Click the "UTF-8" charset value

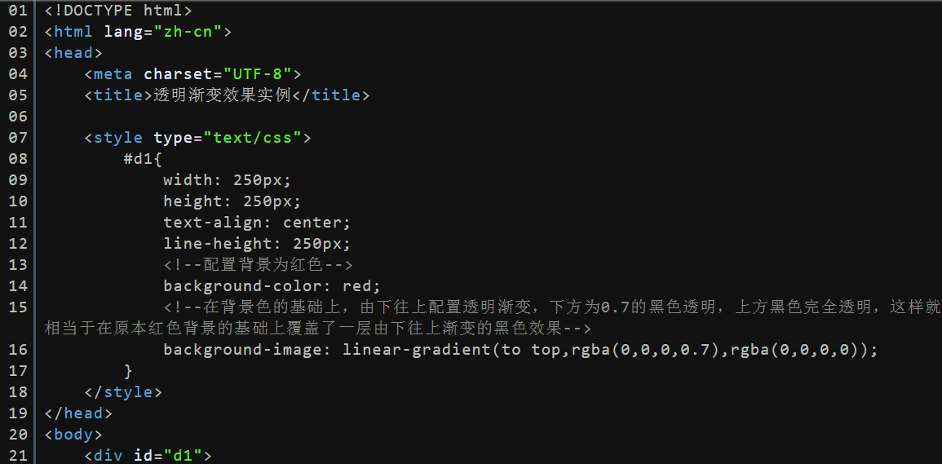point(258,74)
